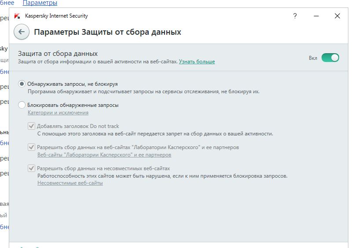Click the Работоспособность этих сайтов description text
The height and width of the screenshot is (248, 355).
pyautogui.click(x=162, y=176)
